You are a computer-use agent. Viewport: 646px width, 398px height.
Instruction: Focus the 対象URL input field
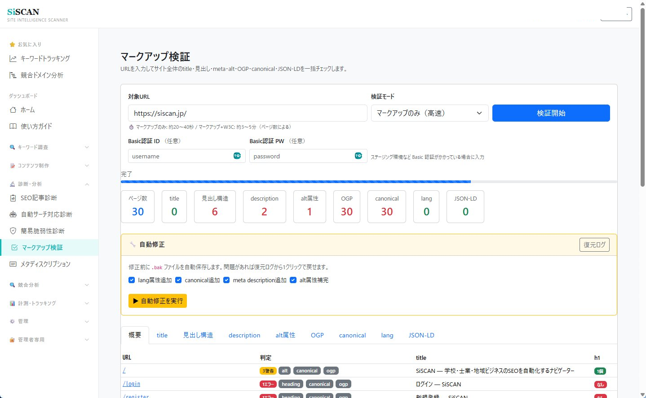click(x=248, y=113)
